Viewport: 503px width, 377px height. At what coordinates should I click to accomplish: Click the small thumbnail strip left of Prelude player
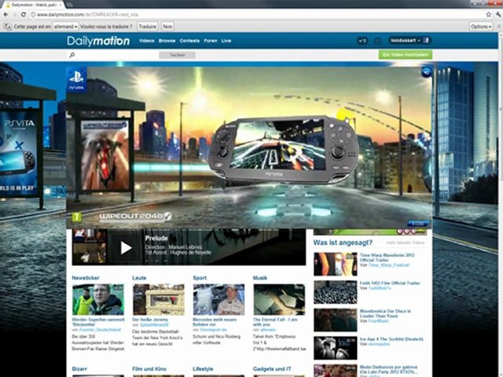point(89,247)
